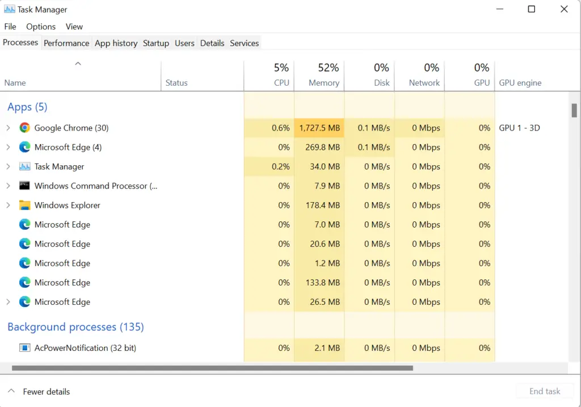Open the Services tab
The image size is (581, 407).
[x=244, y=43]
